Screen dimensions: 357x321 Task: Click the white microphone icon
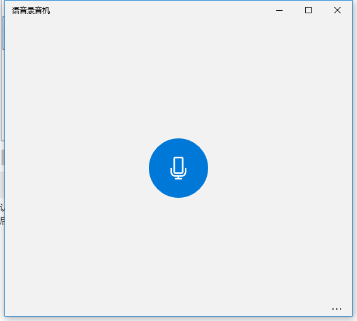click(x=178, y=168)
